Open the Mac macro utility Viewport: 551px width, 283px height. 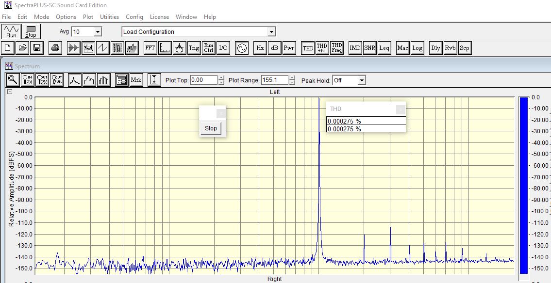point(403,47)
